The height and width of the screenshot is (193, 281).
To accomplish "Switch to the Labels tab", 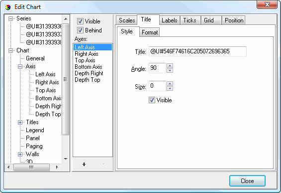I will point(170,20).
